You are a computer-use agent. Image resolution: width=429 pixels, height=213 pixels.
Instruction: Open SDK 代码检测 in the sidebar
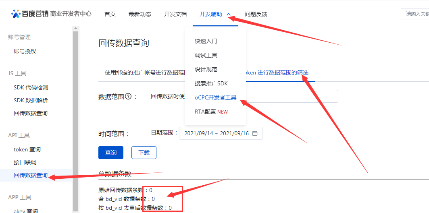click(x=31, y=87)
